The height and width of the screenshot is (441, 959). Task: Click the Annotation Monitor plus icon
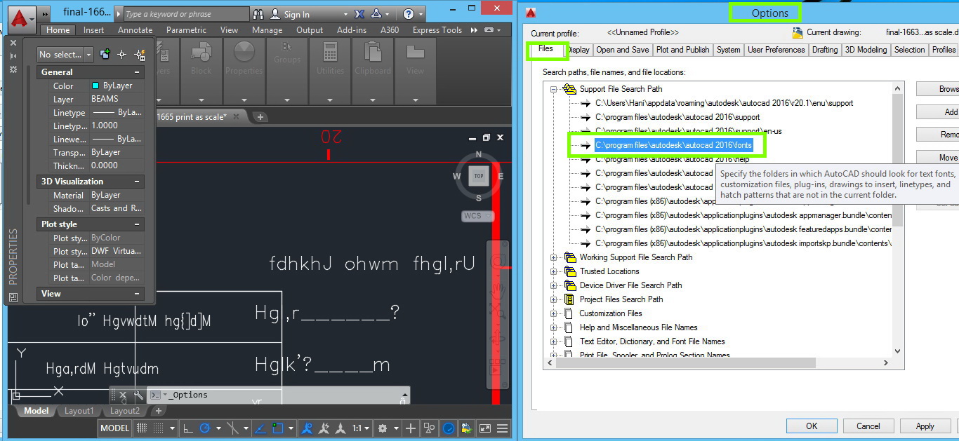point(410,428)
